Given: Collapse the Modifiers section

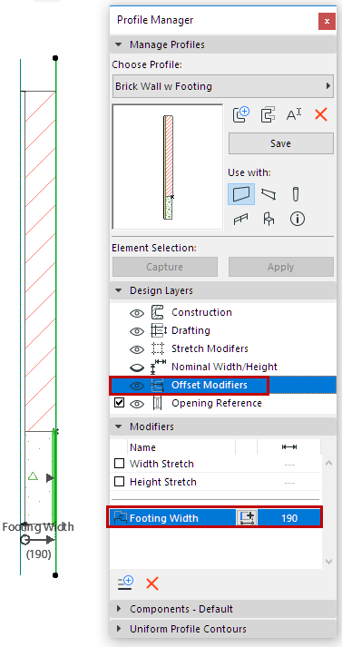Looking at the screenshot, I should [119, 426].
